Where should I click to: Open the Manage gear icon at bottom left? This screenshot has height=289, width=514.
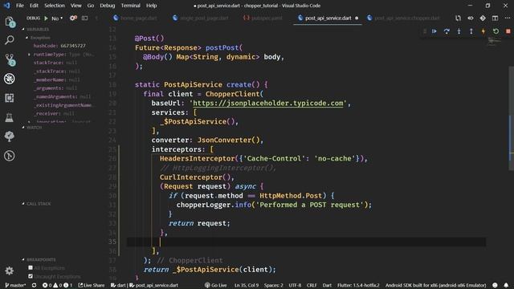[10, 271]
